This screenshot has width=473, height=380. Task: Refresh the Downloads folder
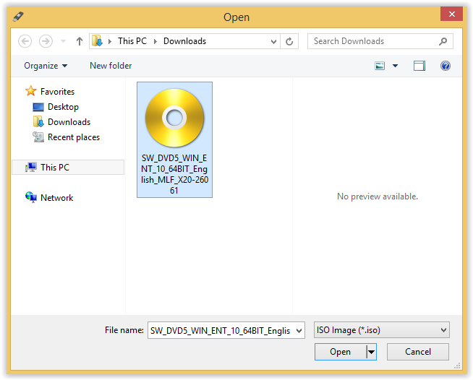pyautogui.click(x=289, y=41)
